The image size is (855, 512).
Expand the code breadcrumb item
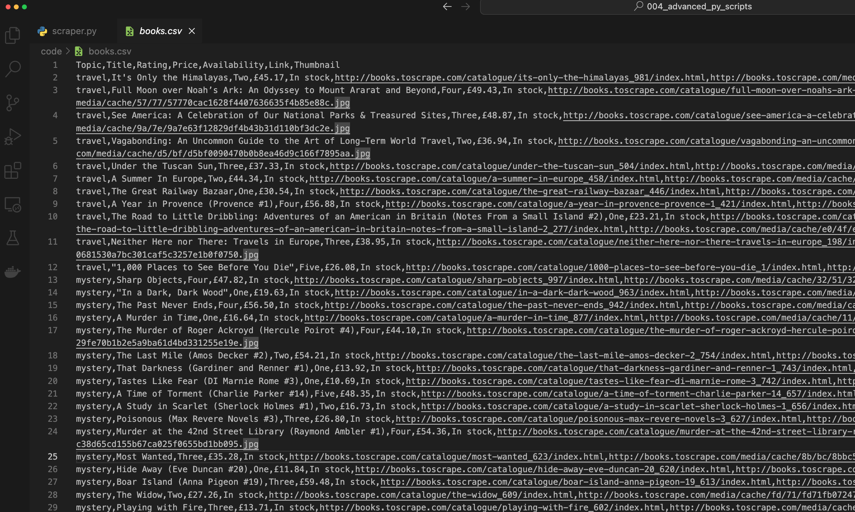(51, 51)
